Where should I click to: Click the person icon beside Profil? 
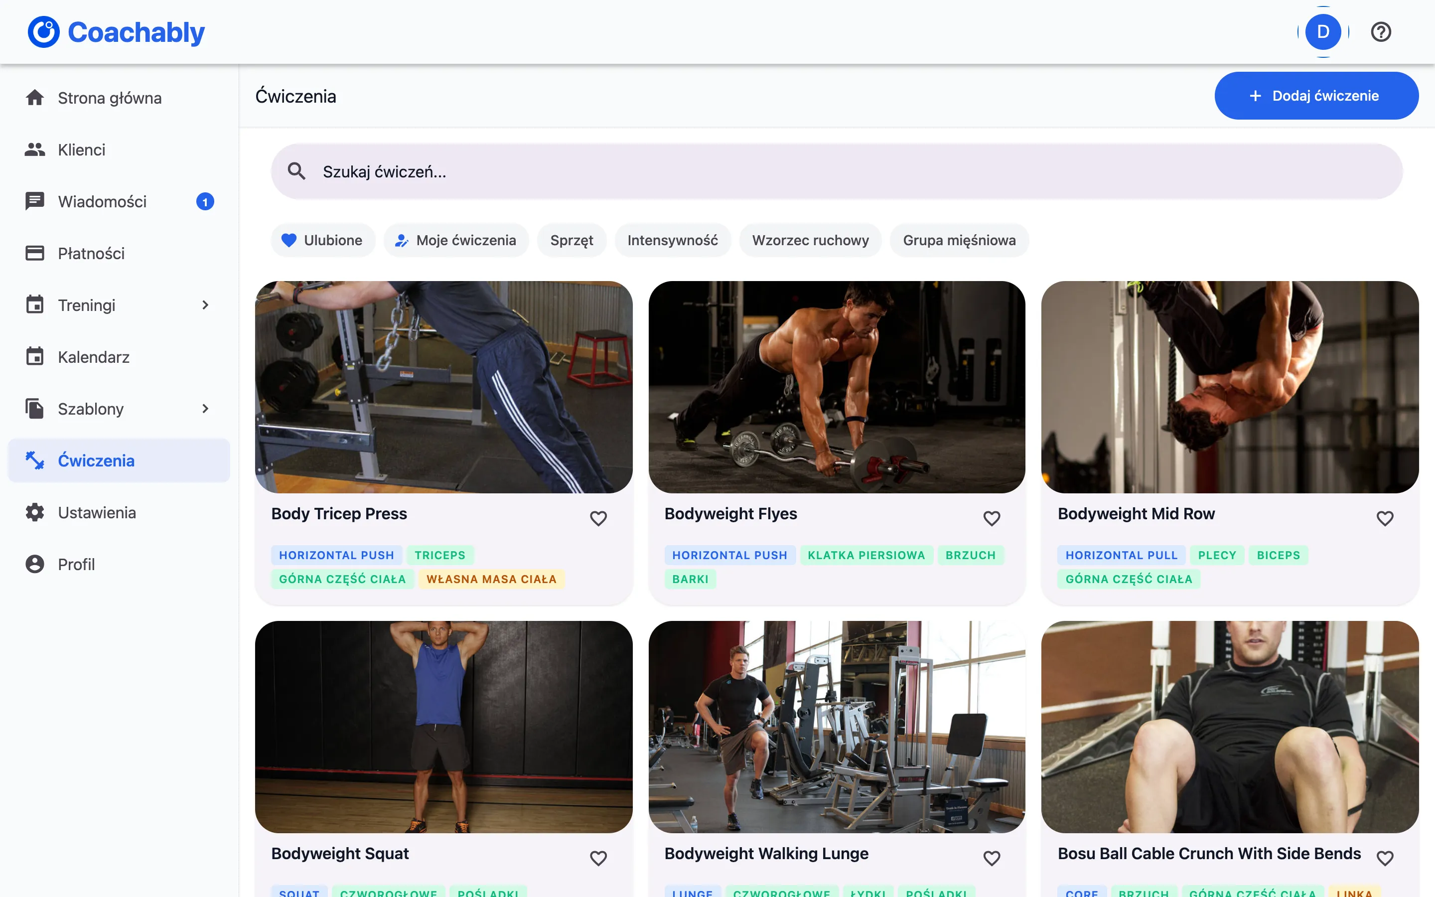point(35,564)
